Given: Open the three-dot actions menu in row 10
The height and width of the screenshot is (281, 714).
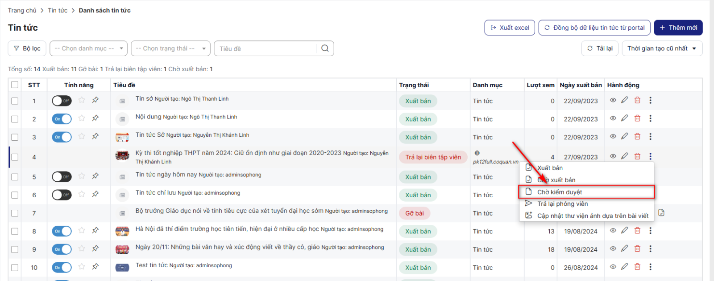Looking at the screenshot, I should click(x=650, y=267).
